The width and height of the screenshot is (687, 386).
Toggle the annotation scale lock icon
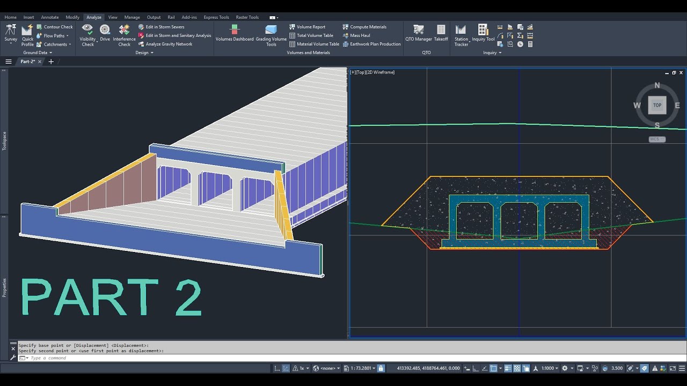point(381,368)
